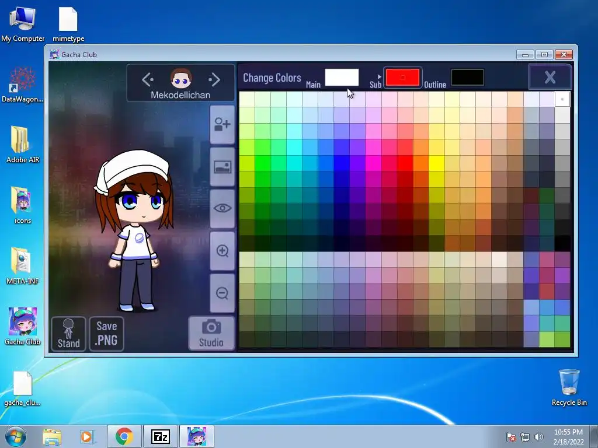Open the network tray icon
Image resolution: width=598 pixels, height=448 pixels.
(525, 437)
